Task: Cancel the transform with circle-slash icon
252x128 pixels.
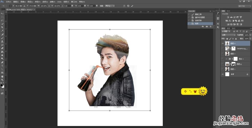Action: pos(128,6)
